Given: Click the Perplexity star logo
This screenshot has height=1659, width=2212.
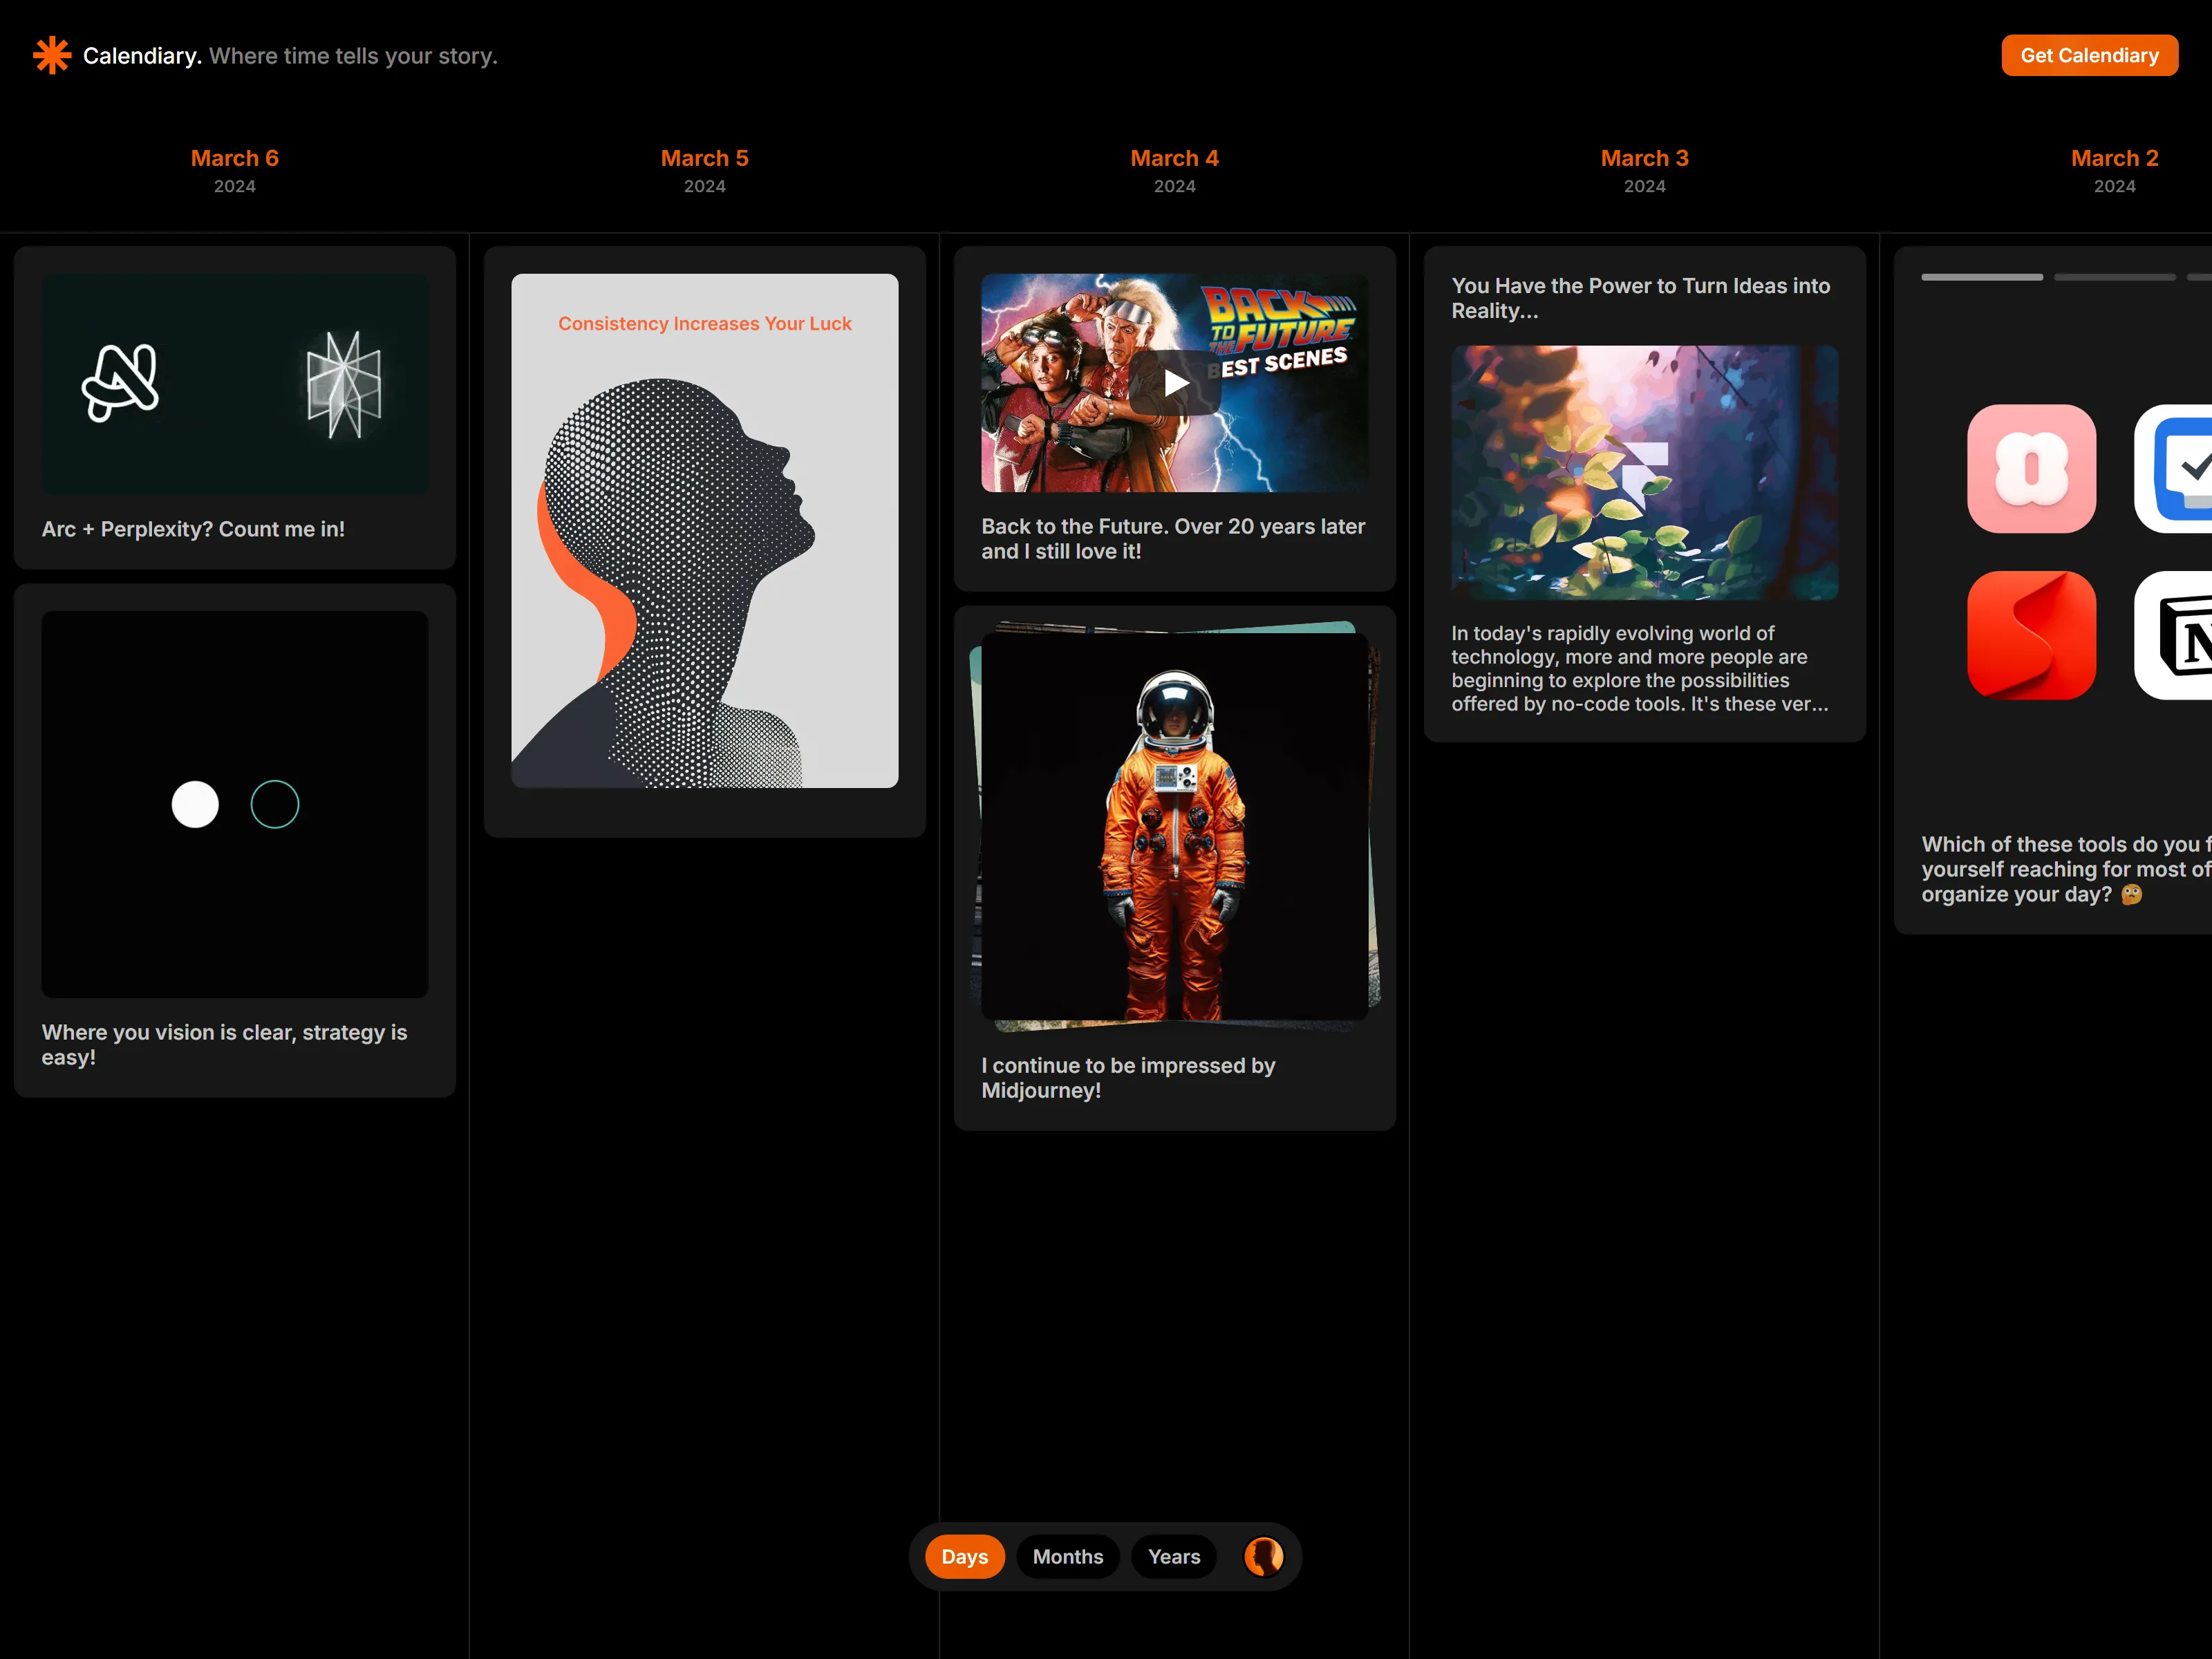Looking at the screenshot, I should (343, 384).
